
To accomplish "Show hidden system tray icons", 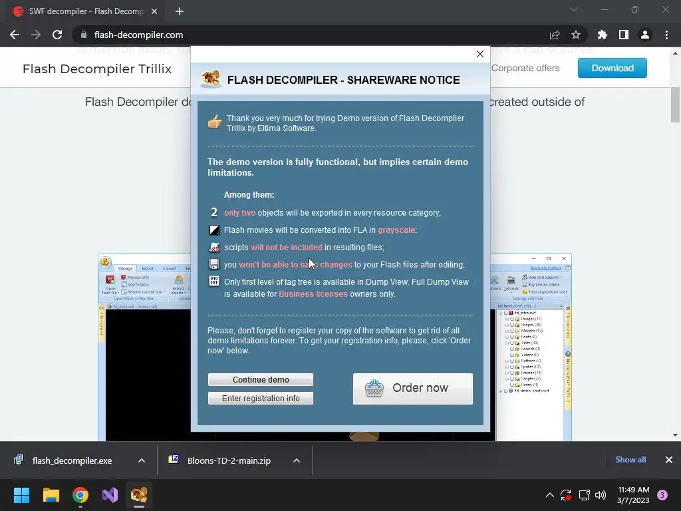I will (x=550, y=495).
